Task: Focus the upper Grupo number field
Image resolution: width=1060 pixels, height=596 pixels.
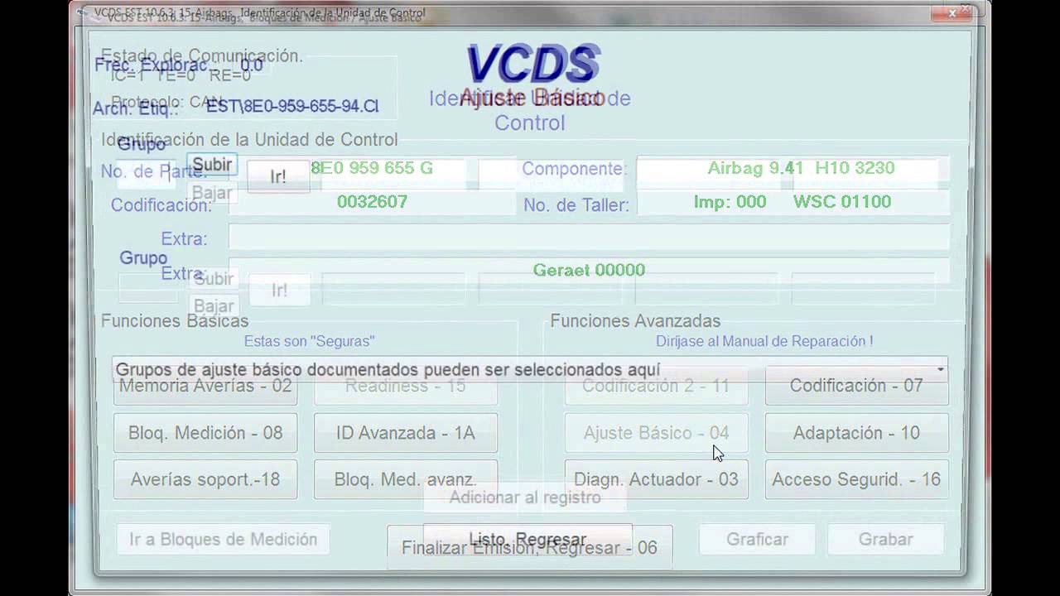Action: tap(147, 175)
